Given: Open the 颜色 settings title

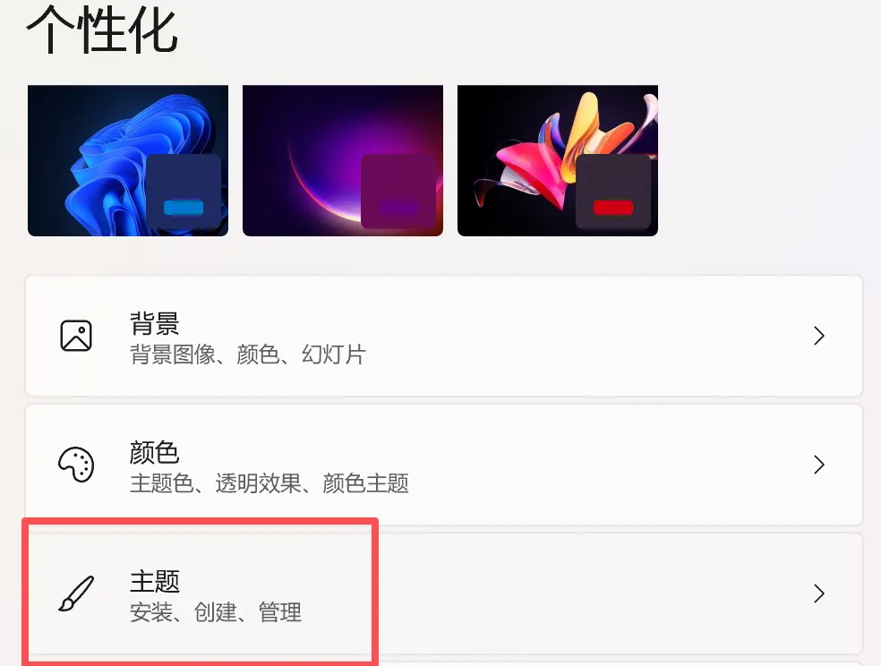Looking at the screenshot, I should pos(155,452).
